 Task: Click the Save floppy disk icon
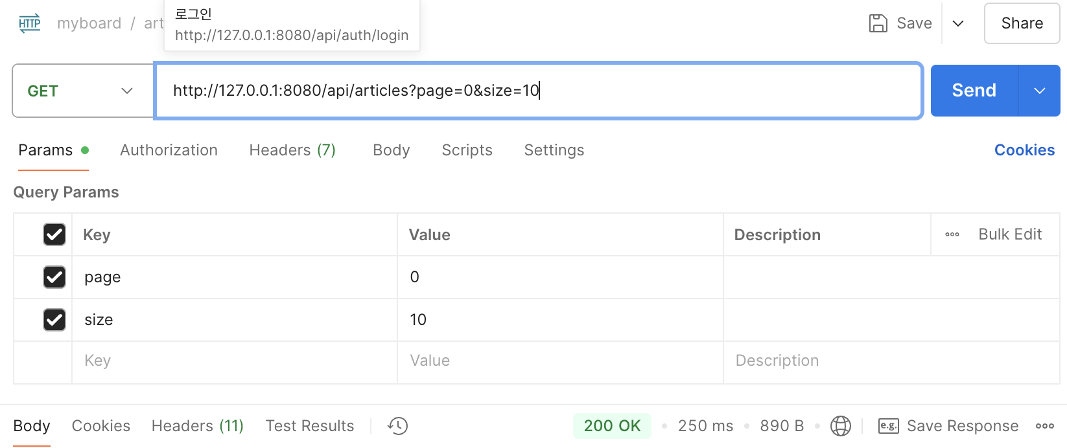click(x=878, y=23)
